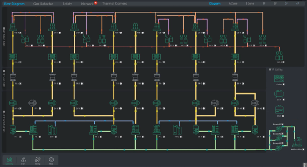The height and width of the screenshot is (167, 307).
Task: Open the Setting gear icon
Action: pos(37,160)
